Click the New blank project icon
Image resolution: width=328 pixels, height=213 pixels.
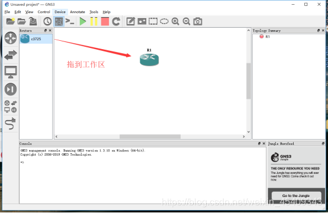coord(11,21)
